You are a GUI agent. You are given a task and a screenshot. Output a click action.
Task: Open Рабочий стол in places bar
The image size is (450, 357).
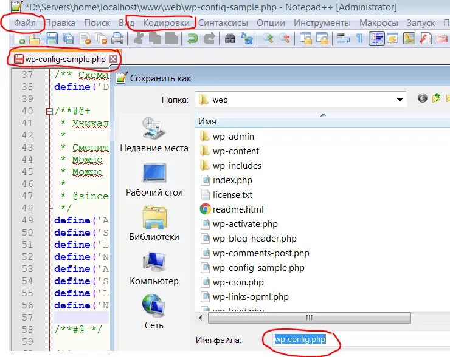pos(154,180)
